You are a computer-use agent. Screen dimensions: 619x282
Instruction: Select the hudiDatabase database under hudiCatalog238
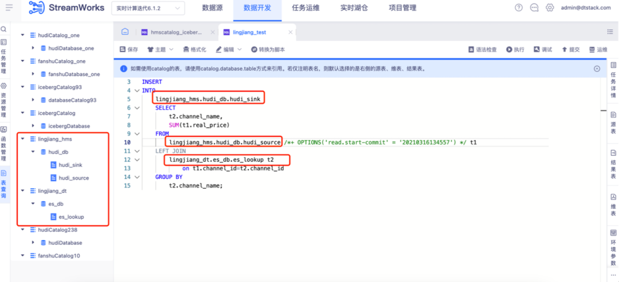65,242
